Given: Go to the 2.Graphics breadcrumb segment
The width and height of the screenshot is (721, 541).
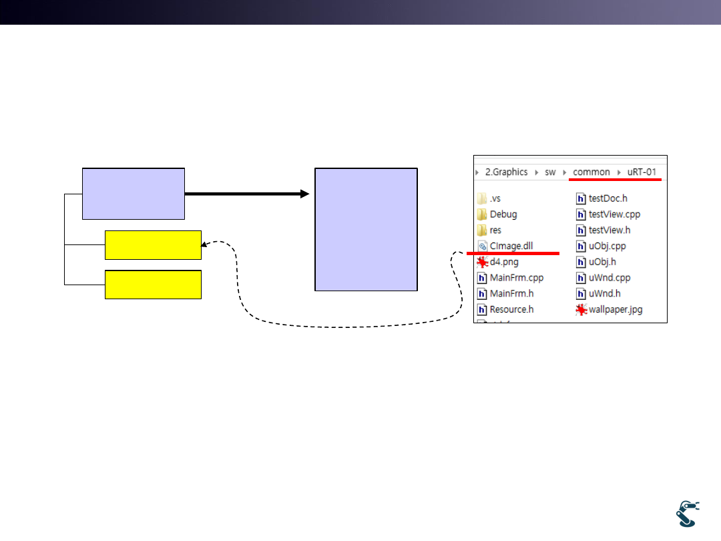Looking at the screenshot, I should [506, 172].
